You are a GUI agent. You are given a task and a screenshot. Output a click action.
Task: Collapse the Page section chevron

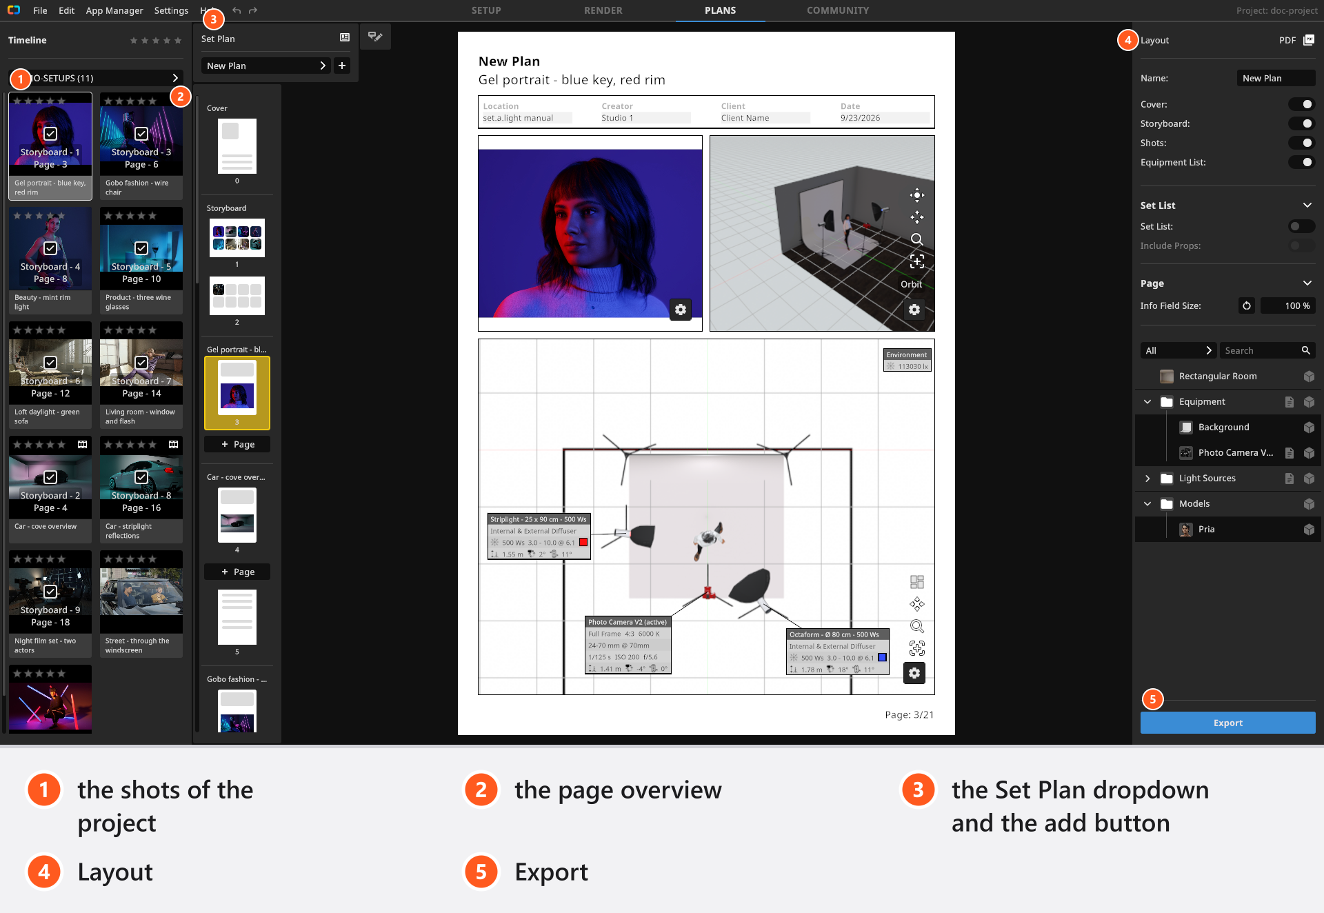(x=1307, y=283)
